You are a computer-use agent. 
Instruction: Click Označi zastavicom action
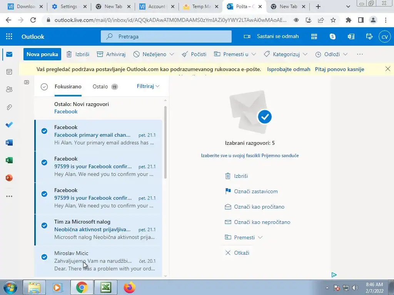(251, 191)
